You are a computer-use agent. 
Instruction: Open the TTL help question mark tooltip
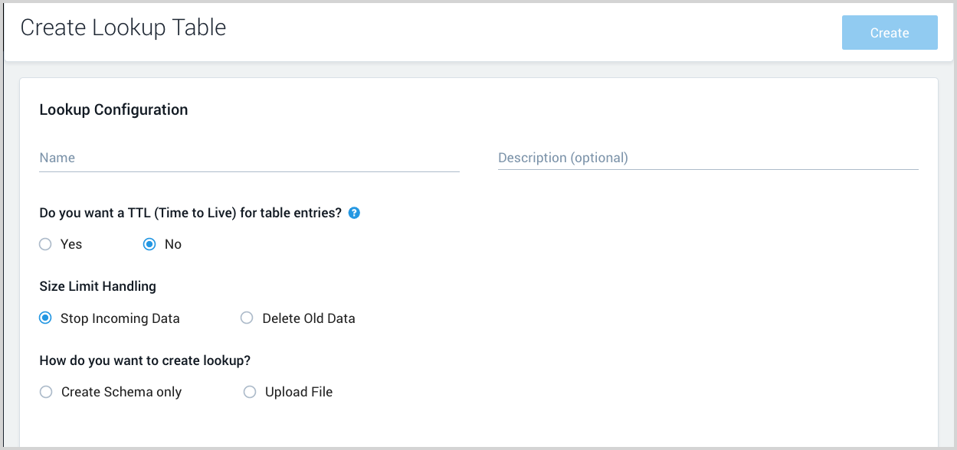tap(354, 213)
